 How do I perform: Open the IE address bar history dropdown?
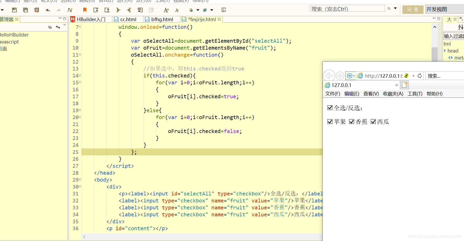(413, 76)
